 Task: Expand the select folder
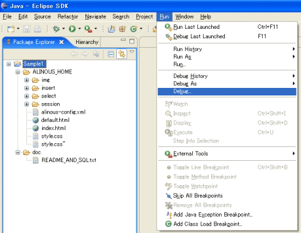pos(26,96)
